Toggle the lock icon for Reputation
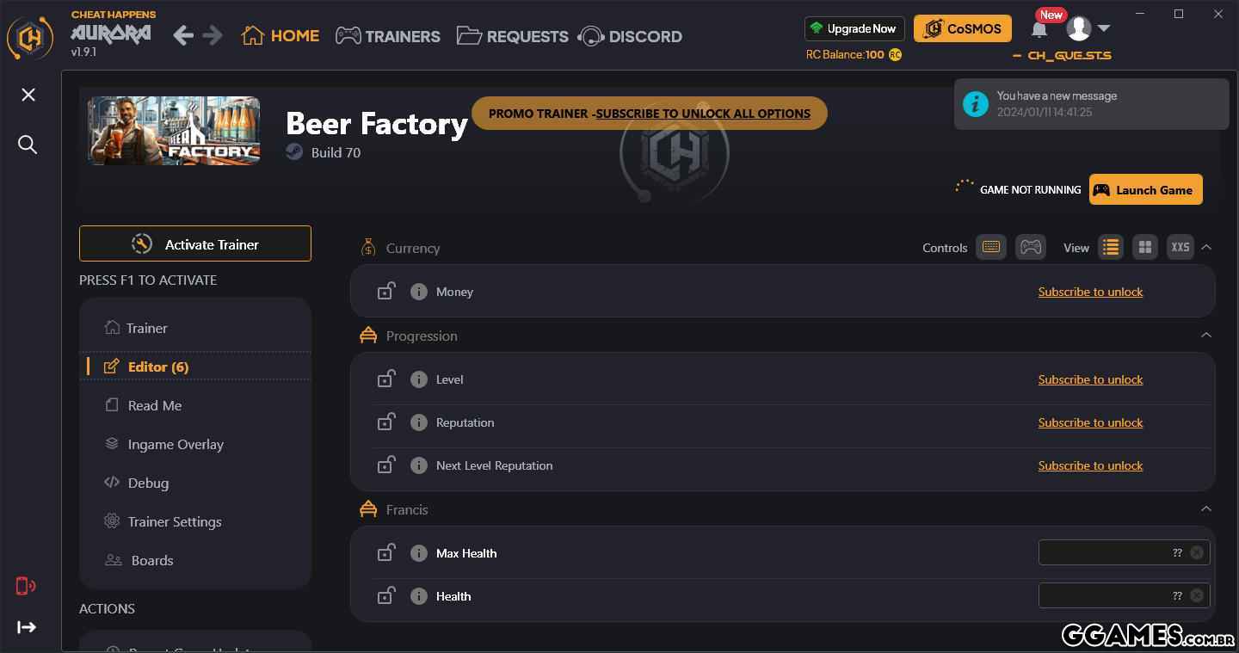Screen dimensions: 1239x653 (385, 422)
